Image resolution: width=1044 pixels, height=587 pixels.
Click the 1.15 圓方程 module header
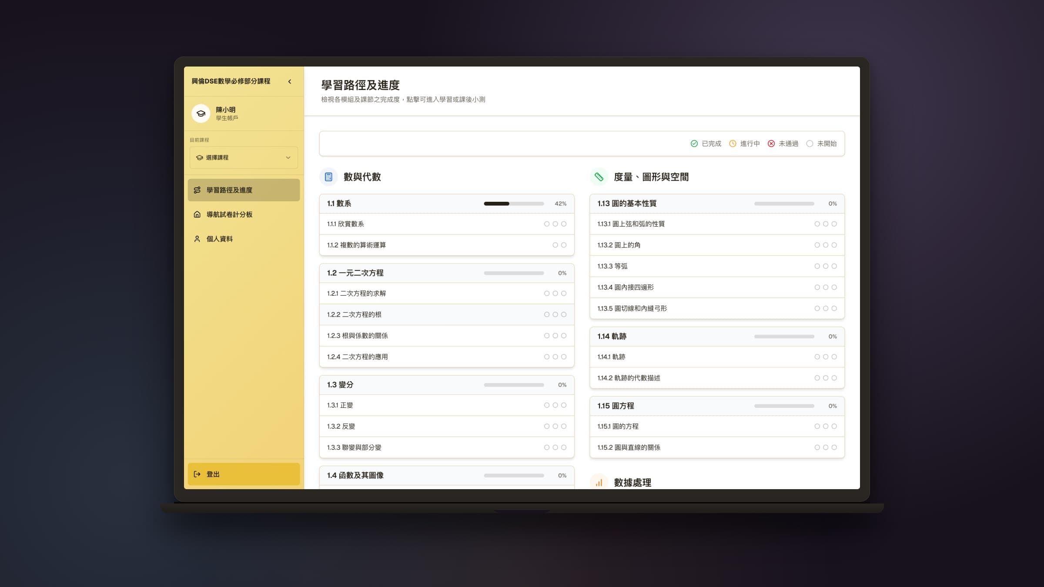click(x=717, y=406)
